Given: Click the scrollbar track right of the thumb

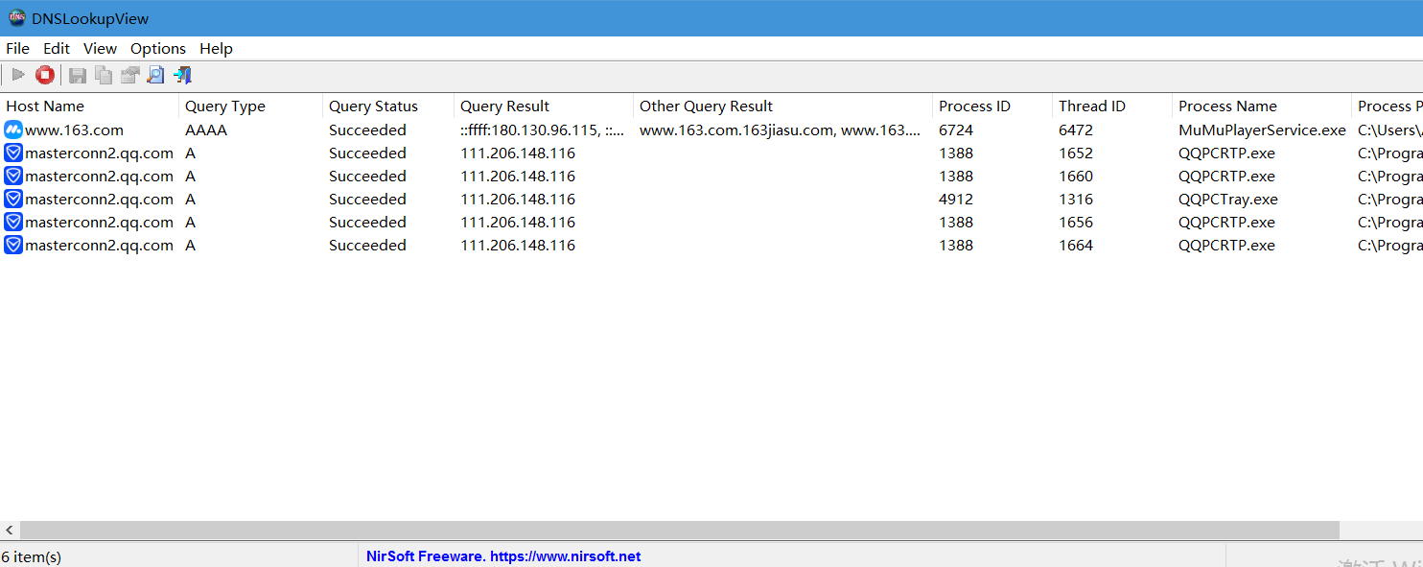Looking at the screenshot, I should [1381, 530].
